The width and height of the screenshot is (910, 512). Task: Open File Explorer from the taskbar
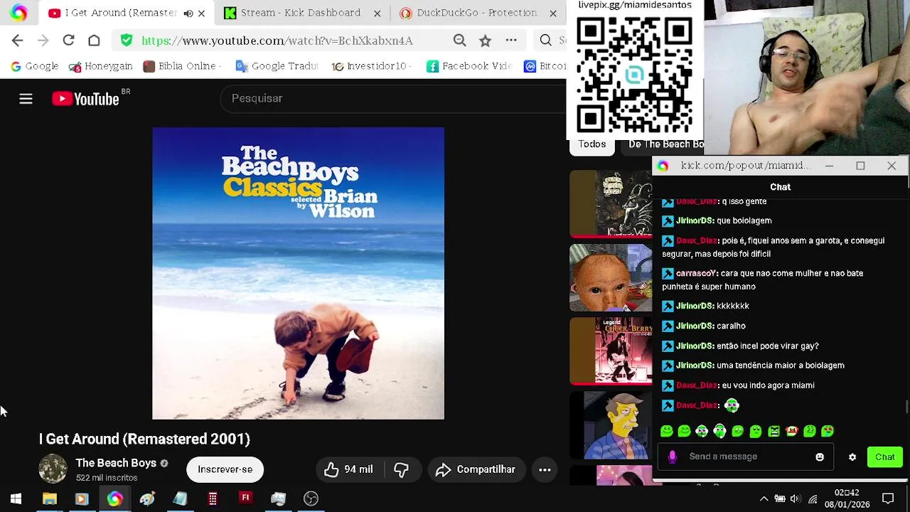(x=49, y=498)
